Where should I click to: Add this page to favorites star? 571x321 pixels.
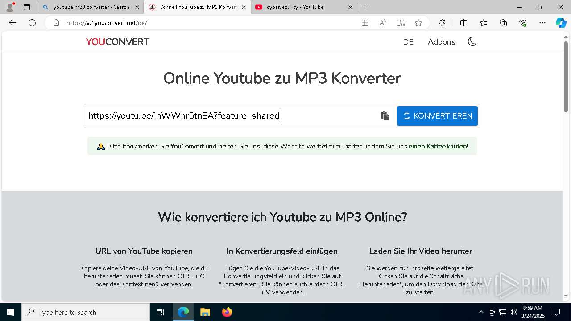click(418, 23)
